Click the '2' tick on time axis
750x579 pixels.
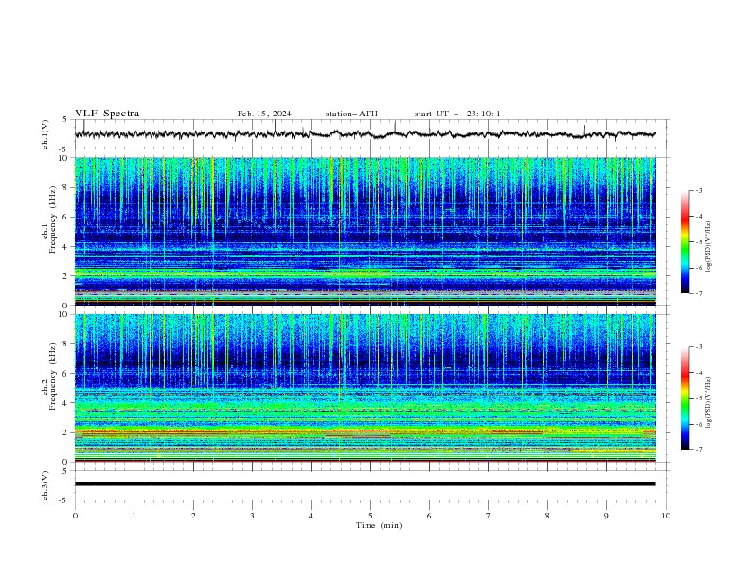click(x=193, y=516)
